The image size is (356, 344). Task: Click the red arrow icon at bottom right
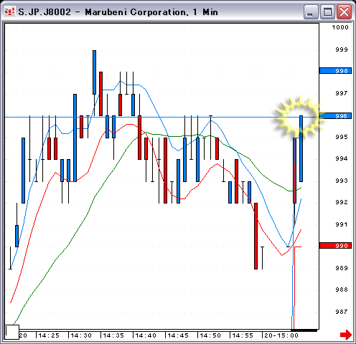(x=346, y=334)
